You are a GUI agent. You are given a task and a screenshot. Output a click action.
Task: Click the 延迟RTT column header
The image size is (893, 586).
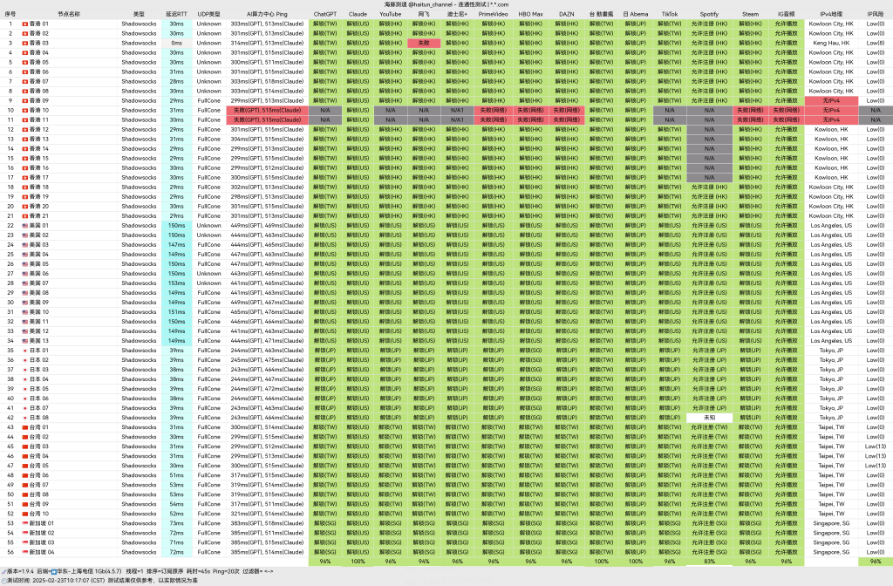pos(176,14)
